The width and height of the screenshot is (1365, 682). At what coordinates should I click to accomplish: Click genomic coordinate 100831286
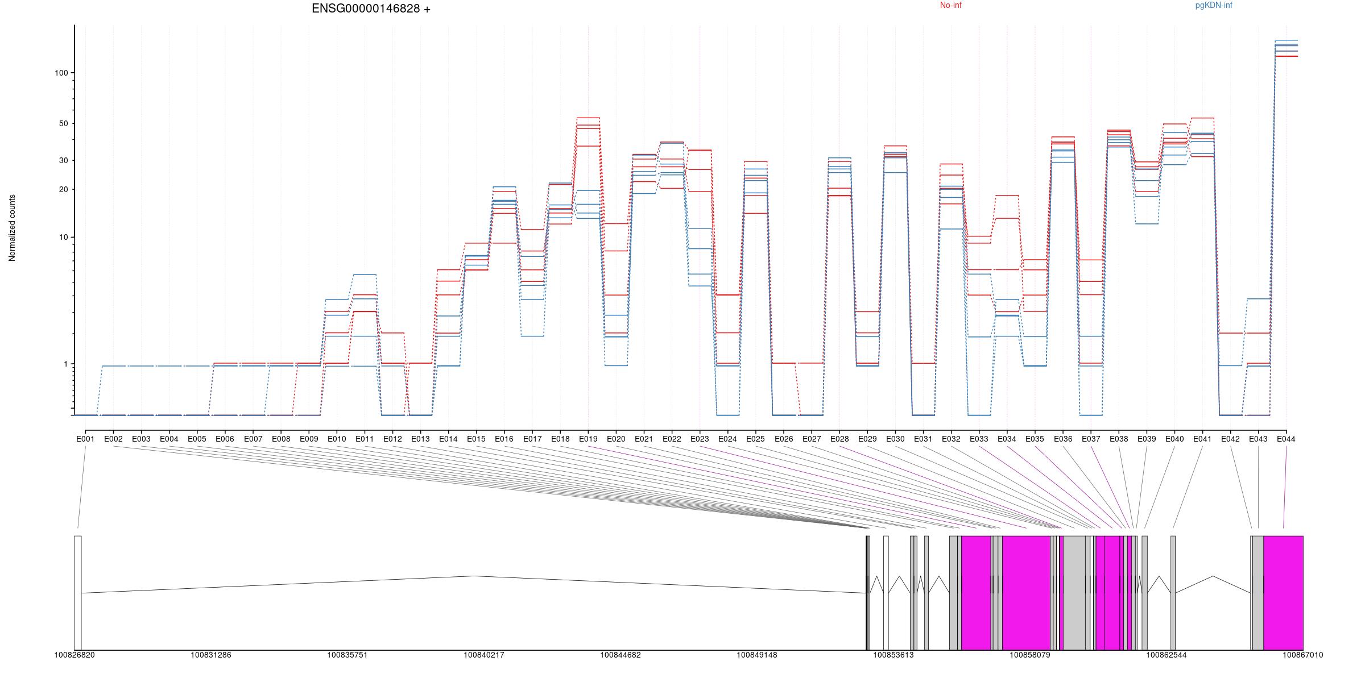211,655
